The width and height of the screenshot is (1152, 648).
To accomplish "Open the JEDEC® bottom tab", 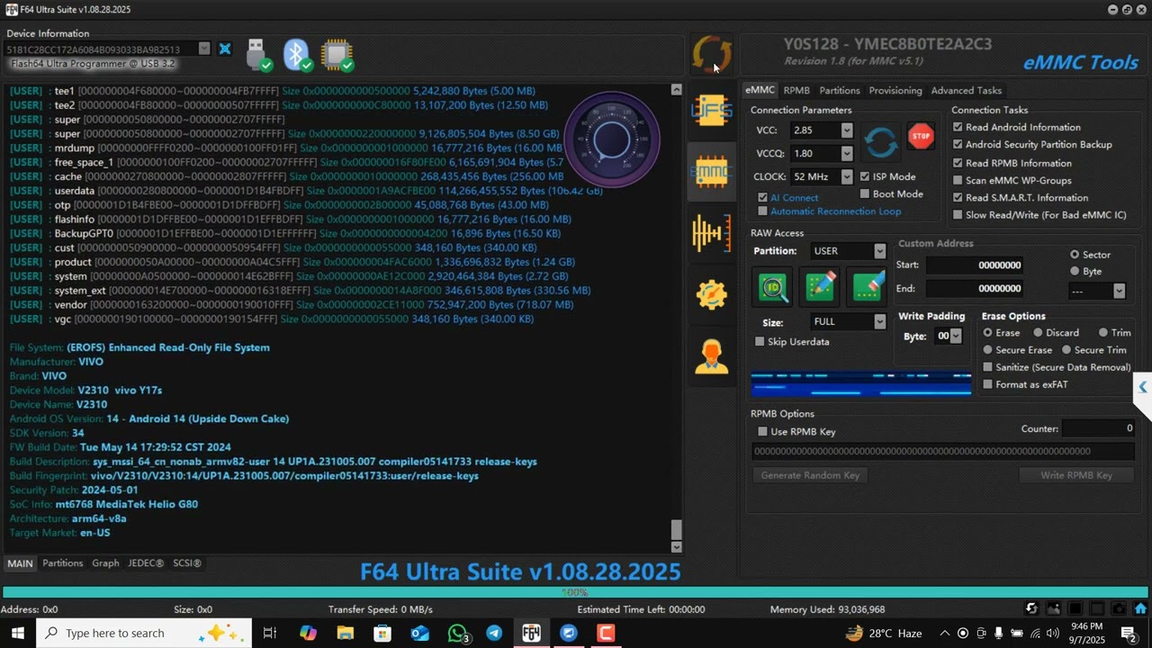I will [146, 563].
